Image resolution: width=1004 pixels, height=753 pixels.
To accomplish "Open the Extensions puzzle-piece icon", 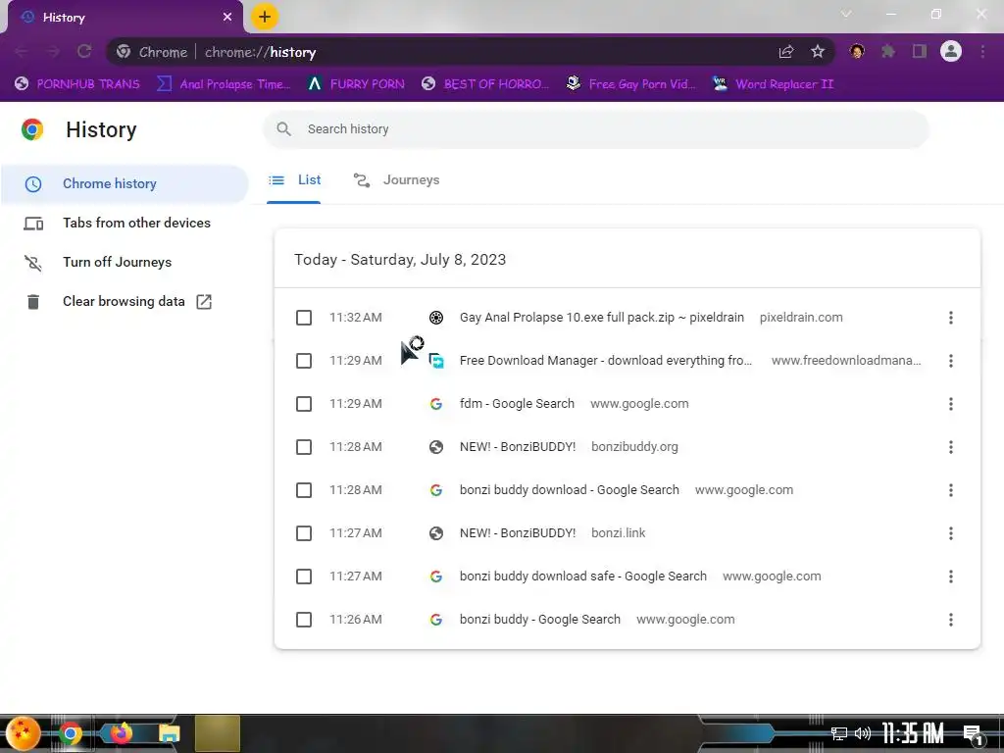I will [x=888, y=51].
